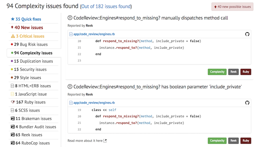Open second app/code_review/engines.rb file link
Viewport: 260px width, 147px height.
94,103
